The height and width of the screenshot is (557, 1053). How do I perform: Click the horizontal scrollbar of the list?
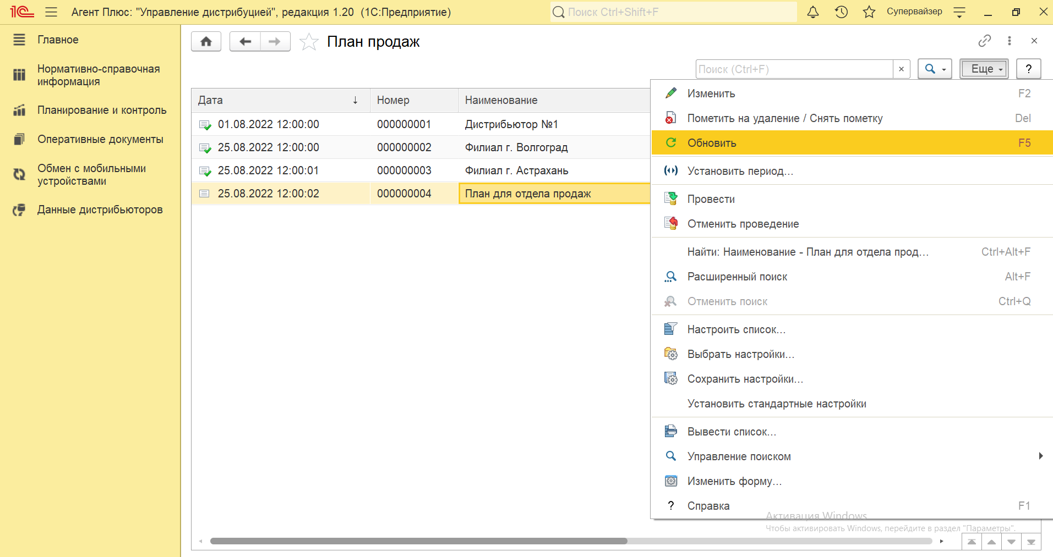(x=418, y=541)
